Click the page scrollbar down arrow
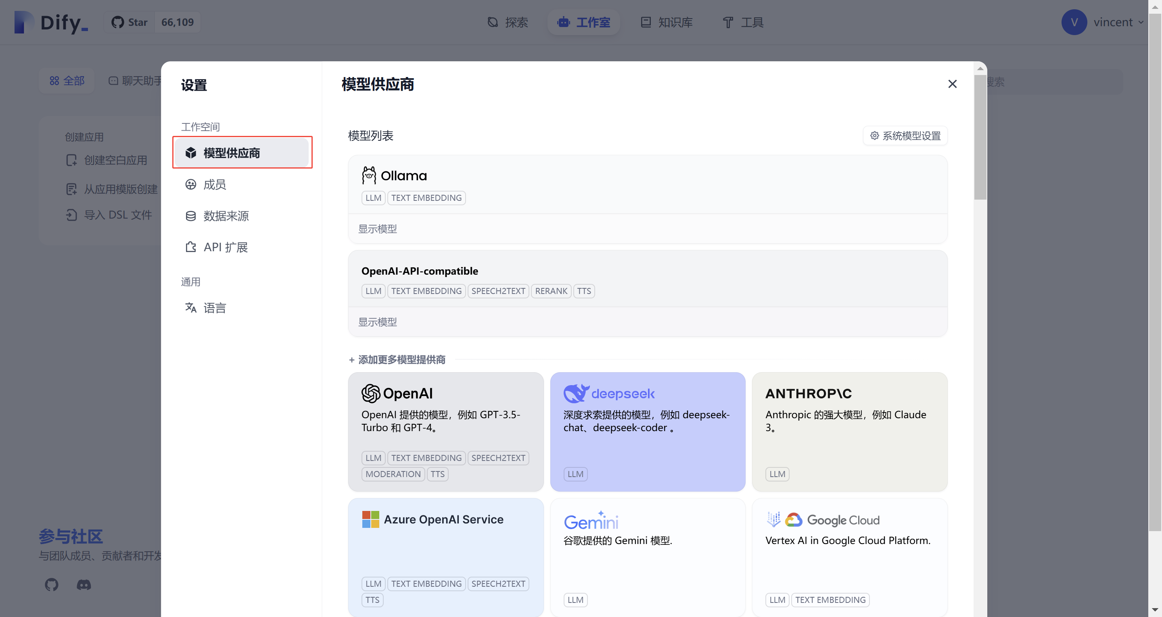This screenshot has height=617, width=1162. click(x=1155, y=610)
